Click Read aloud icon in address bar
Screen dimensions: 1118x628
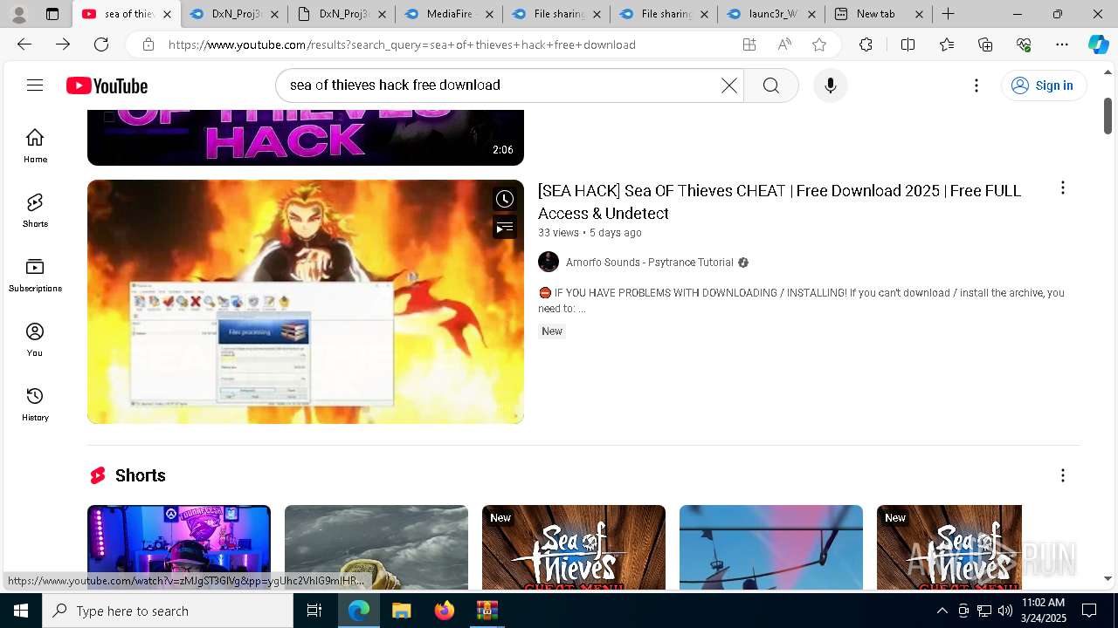point(784,44)
